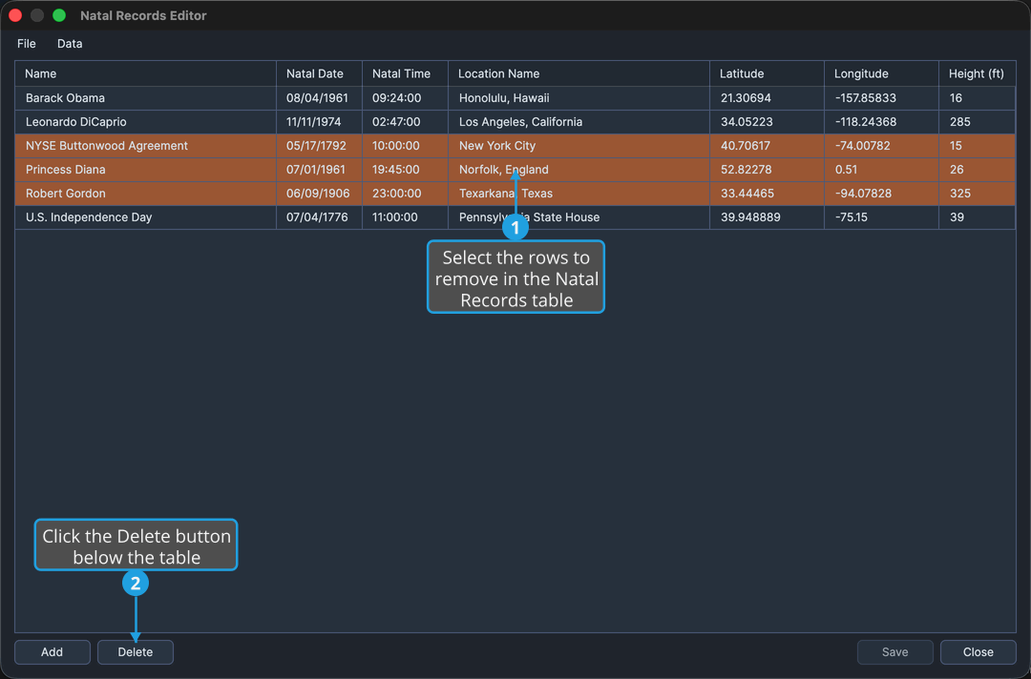
Task: Click the Los Angeles, California location cell
Action: pos(579,121)
